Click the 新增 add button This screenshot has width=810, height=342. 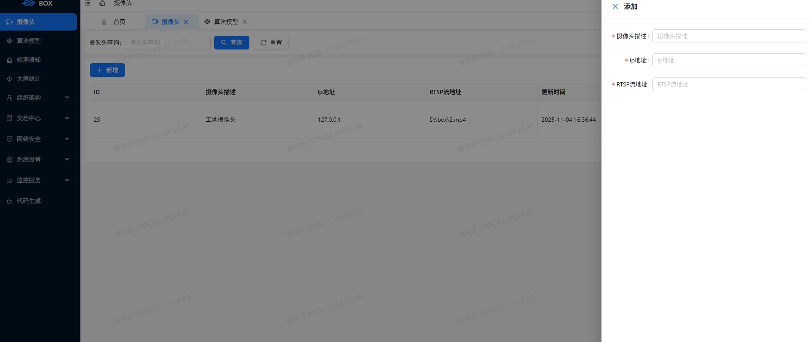click(107, 70)
